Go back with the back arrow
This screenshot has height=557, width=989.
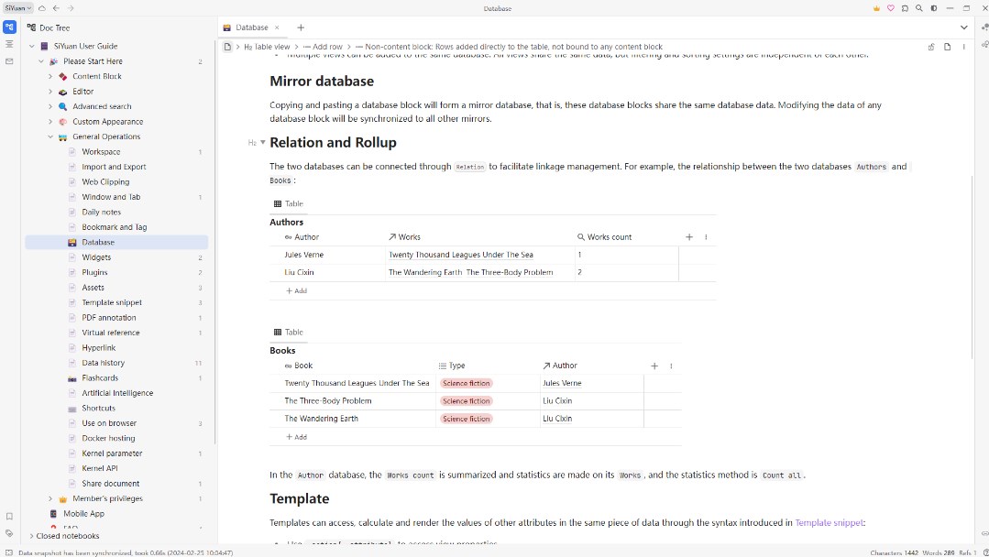(56, 8)
